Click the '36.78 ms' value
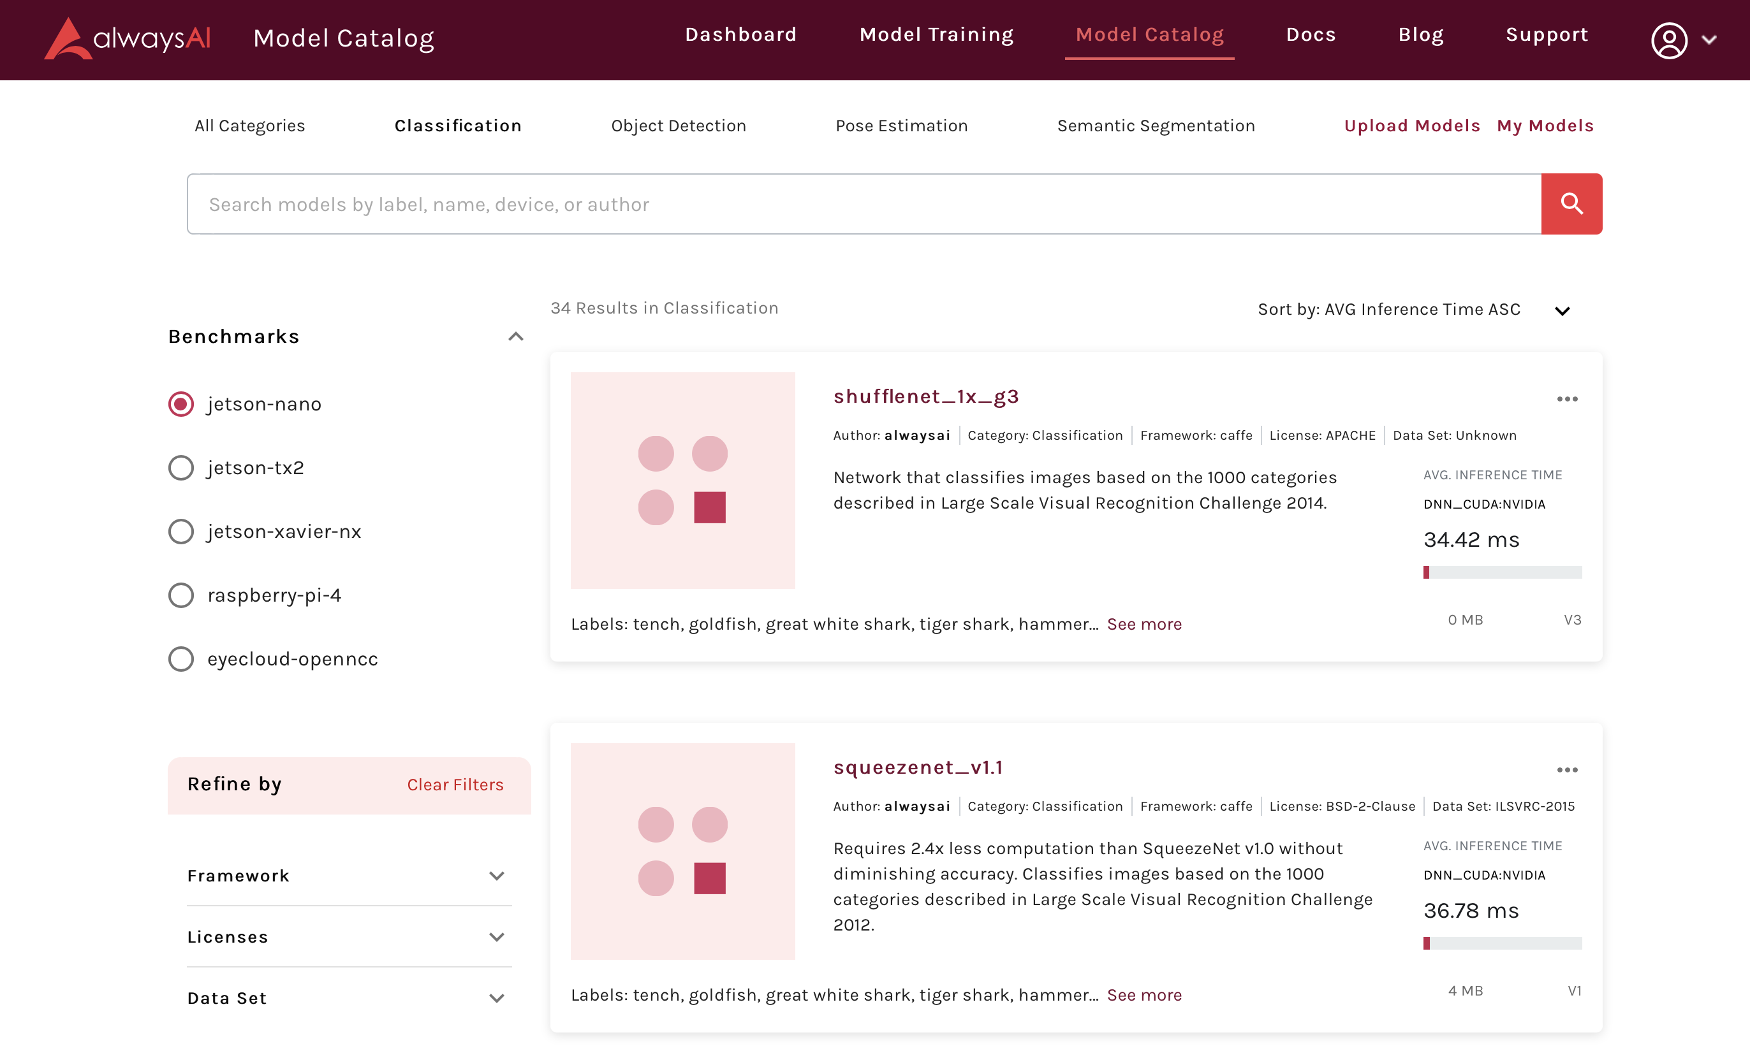Image resolution: width=1750 pixels, height=1058 pixels. [x=1471, y=910]
